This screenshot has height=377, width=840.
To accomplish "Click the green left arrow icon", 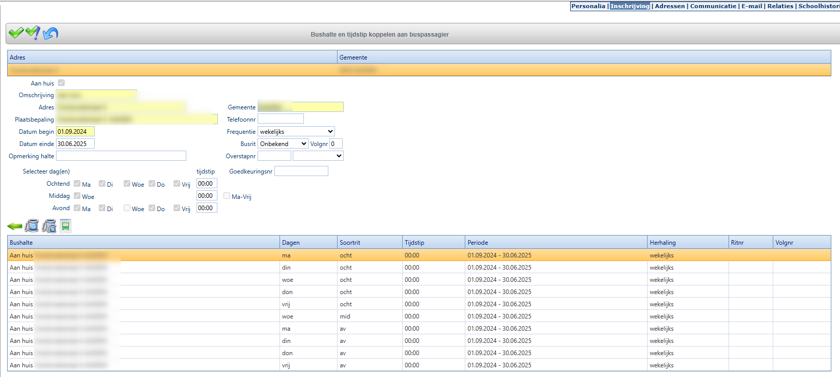I will click(x=15, y=226).
